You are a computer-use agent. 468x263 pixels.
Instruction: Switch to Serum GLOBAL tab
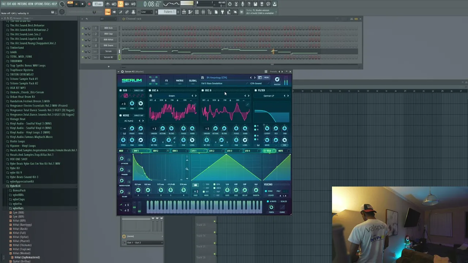click(x=193, y=81)
